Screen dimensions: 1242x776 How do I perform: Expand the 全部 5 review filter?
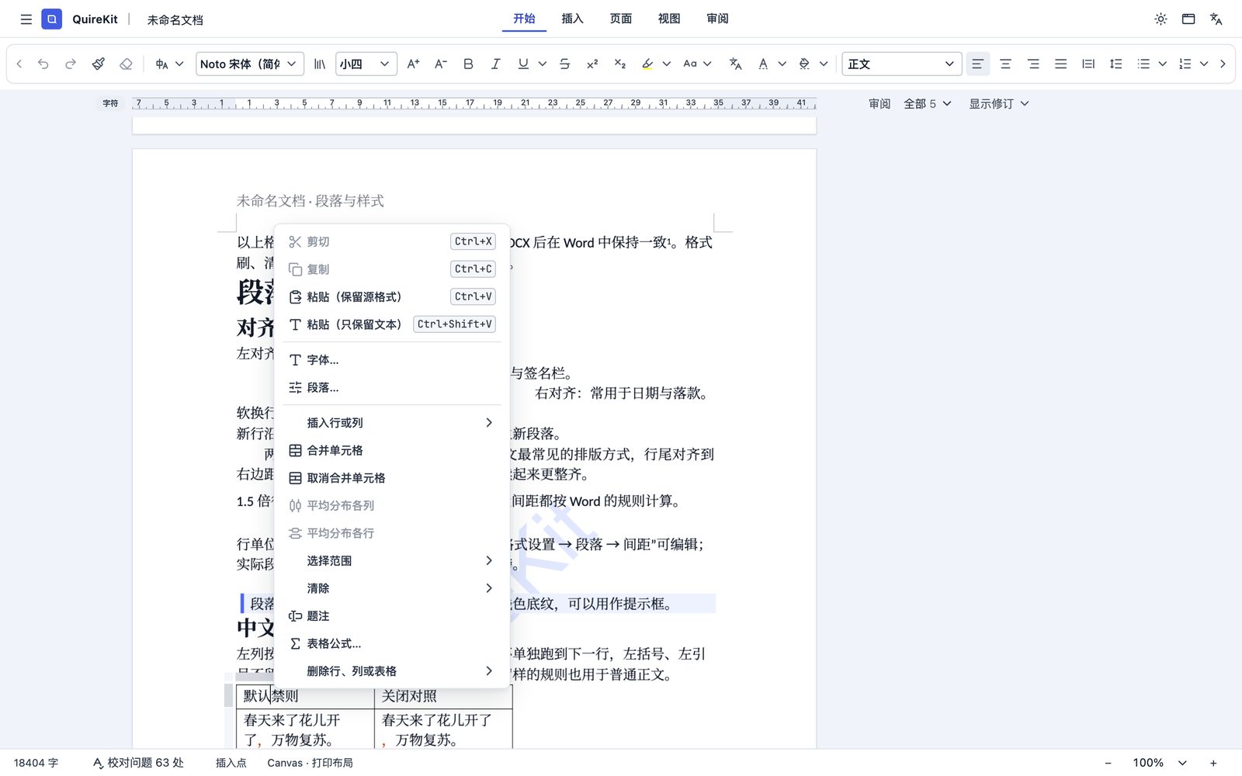tap(927, 103)
